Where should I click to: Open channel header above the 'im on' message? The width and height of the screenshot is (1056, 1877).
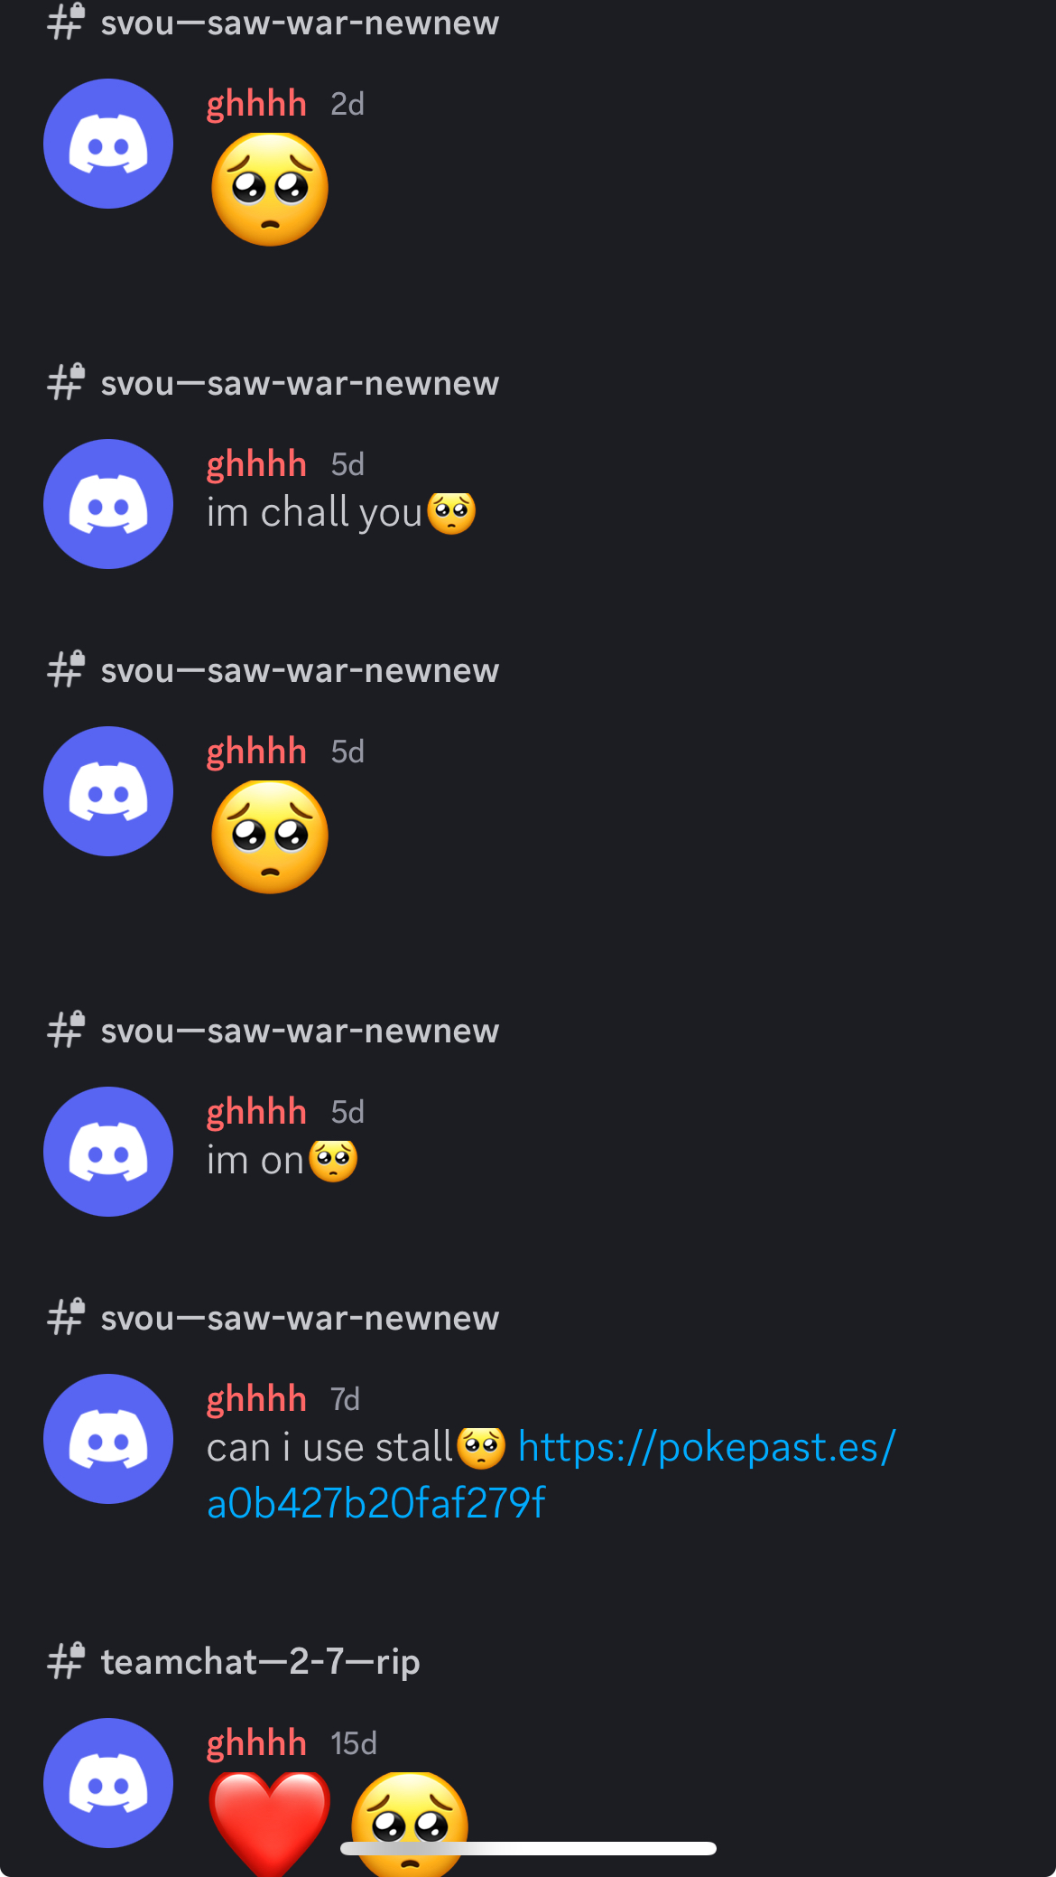pyautogui.click(x=300, y=1031)
